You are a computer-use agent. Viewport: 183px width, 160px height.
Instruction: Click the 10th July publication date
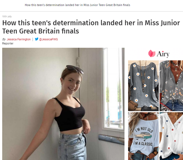(7, 16)
